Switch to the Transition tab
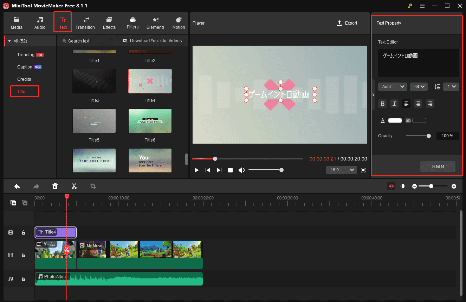Viewport: 466px width, 302px height. pyautogui.click(x=85, y=23)
